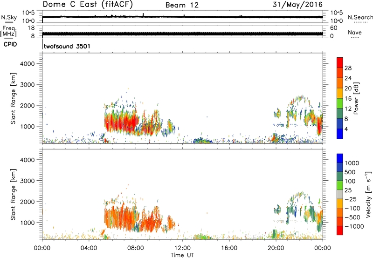
Task: Click the 'Velocity [m s-1]' colorbar label
Action: pos(368,194)
